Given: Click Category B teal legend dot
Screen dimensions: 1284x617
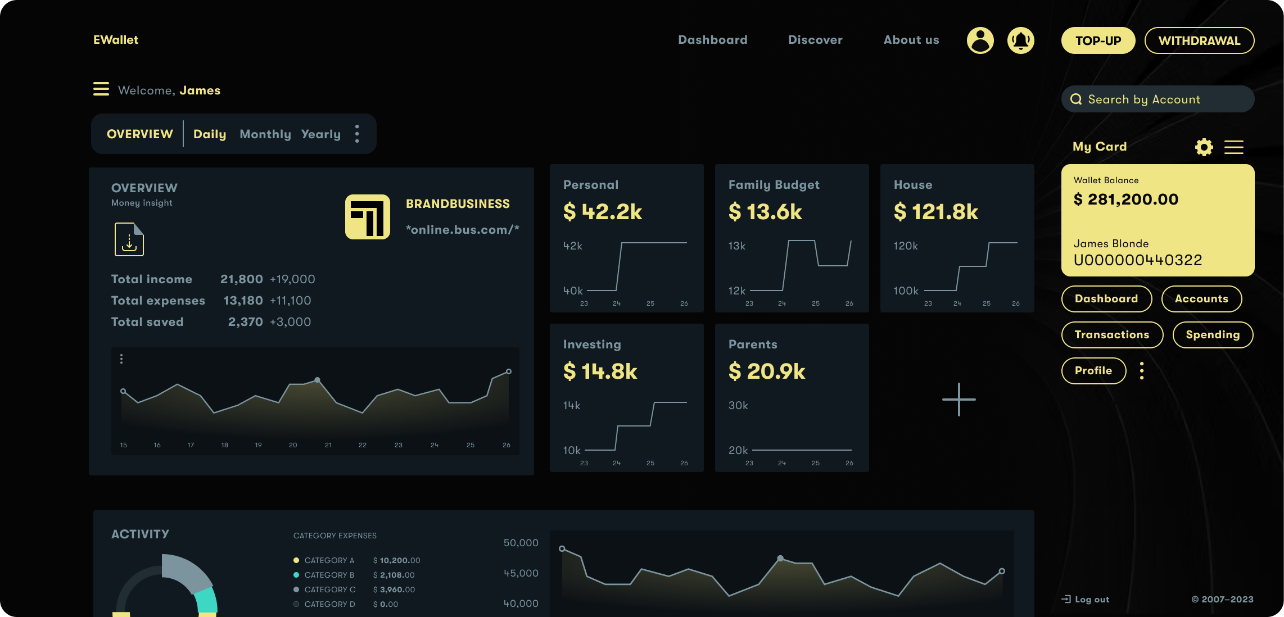Looking at the screenshot, I should (296, 575).
